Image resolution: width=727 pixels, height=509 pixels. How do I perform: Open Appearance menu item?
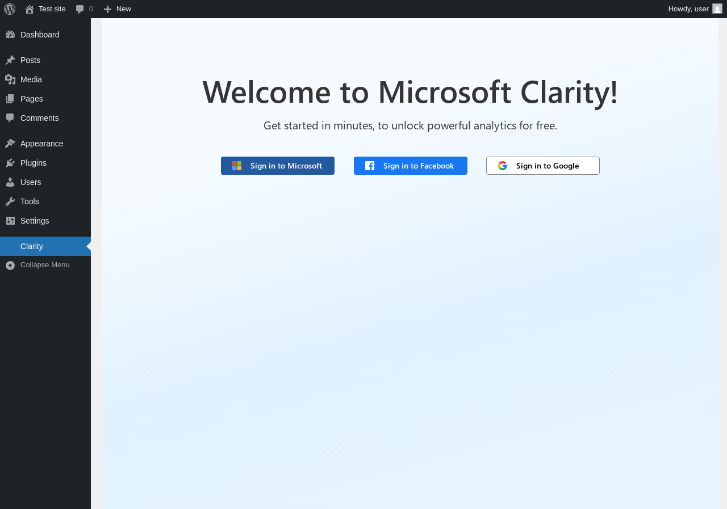pyautogui.click(x=45, y=144)
